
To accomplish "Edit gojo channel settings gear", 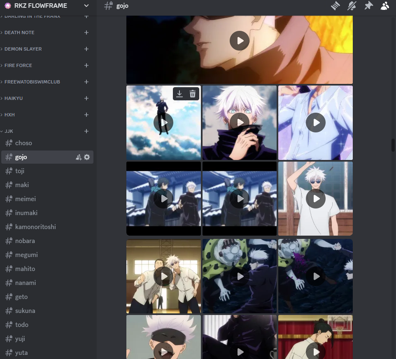I will pyautogui.click(x=87, y=157).
